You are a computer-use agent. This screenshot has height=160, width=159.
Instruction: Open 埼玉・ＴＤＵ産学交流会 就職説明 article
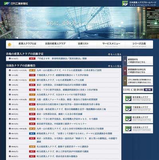[x=67, y=90]
